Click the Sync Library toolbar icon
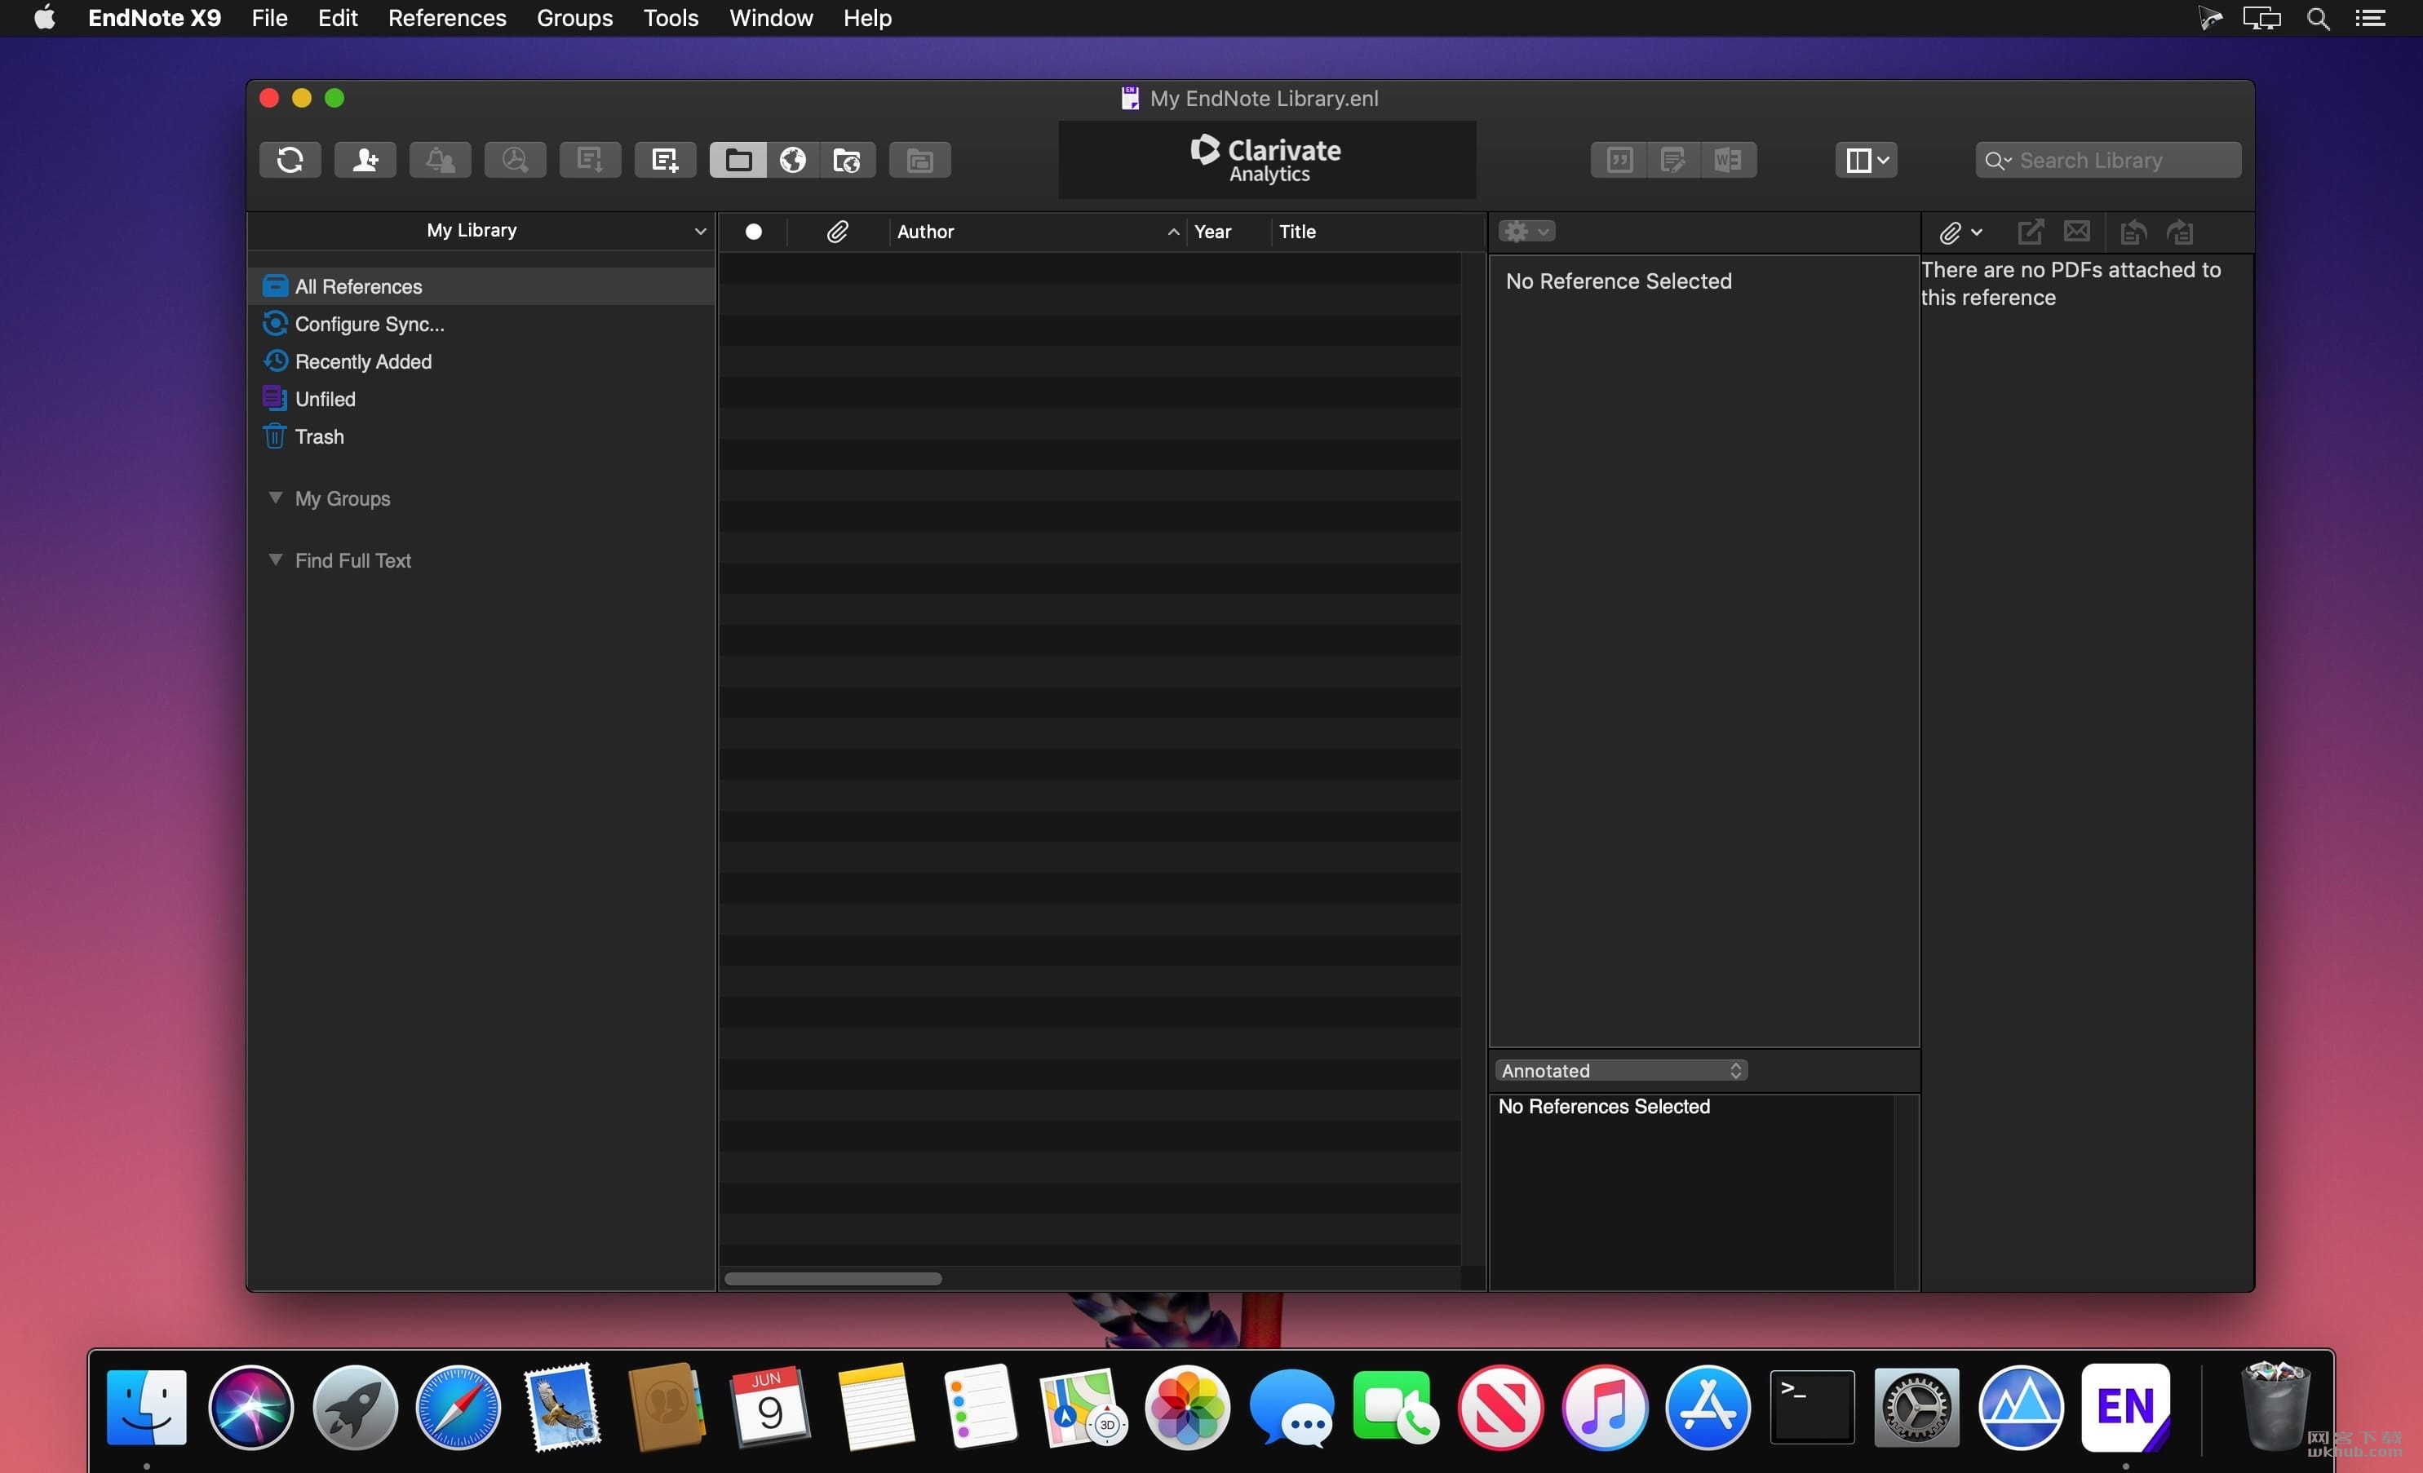This screenshot has height=1473, width=2423. [x=290, y=159]
